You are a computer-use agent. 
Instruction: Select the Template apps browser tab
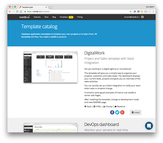tap(33, 7)
